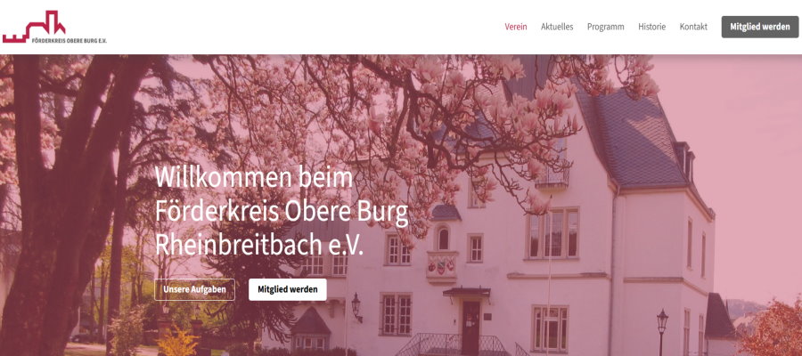This screenshot has width=802, height=356.
Task: Go to the Aktuelles page
Action: pyautogui.click(x=557, y=27)
